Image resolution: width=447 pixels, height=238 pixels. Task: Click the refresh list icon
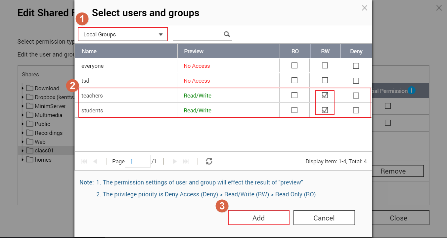coord(209,161)
